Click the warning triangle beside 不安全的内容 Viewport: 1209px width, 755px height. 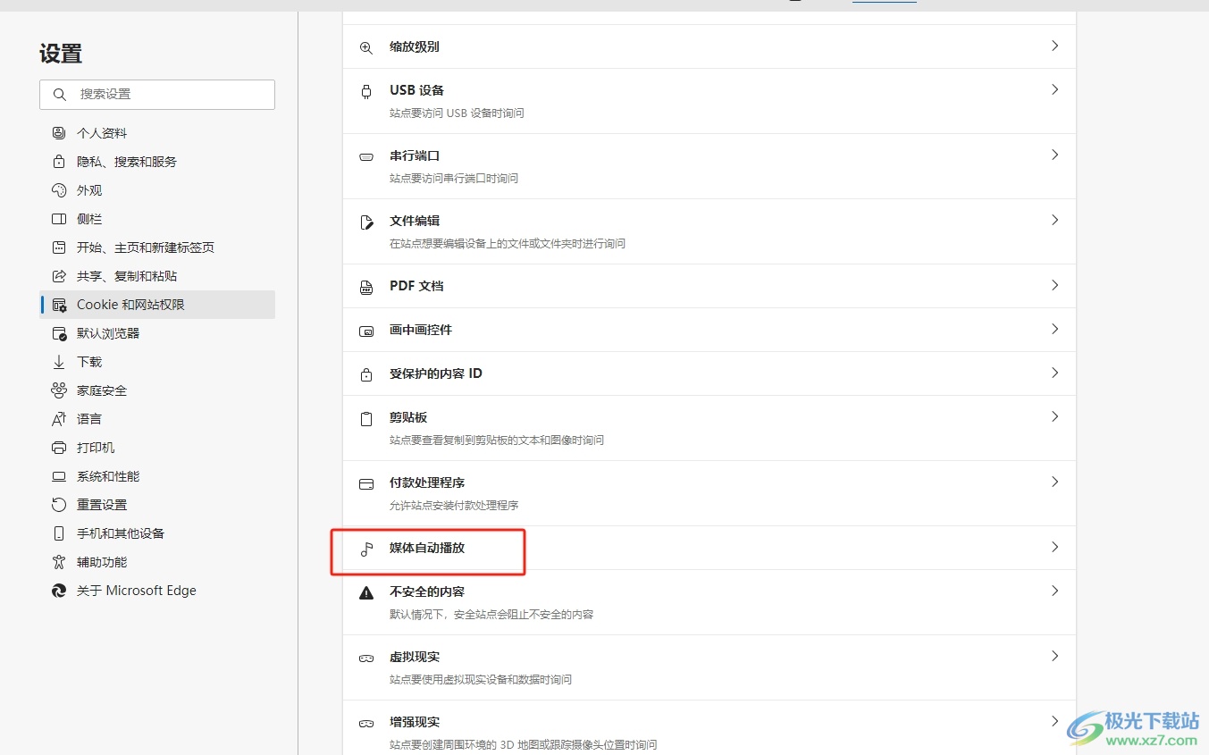tap(366, 592)
